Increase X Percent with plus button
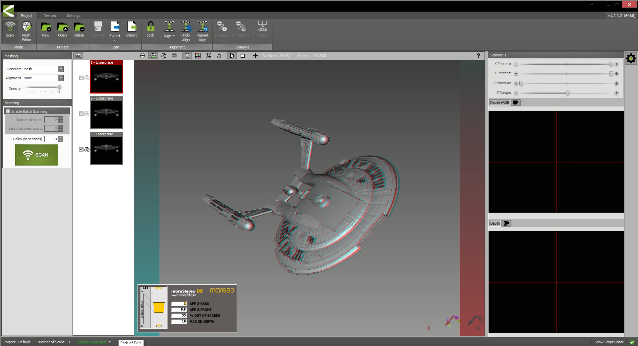 tap(616, 64)
